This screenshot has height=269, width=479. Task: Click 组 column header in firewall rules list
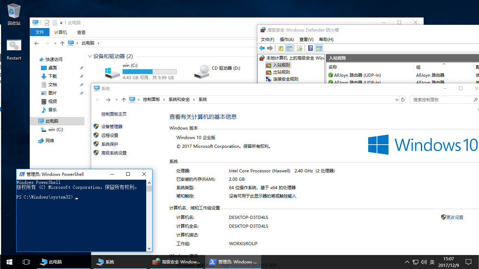click(444, 67)
